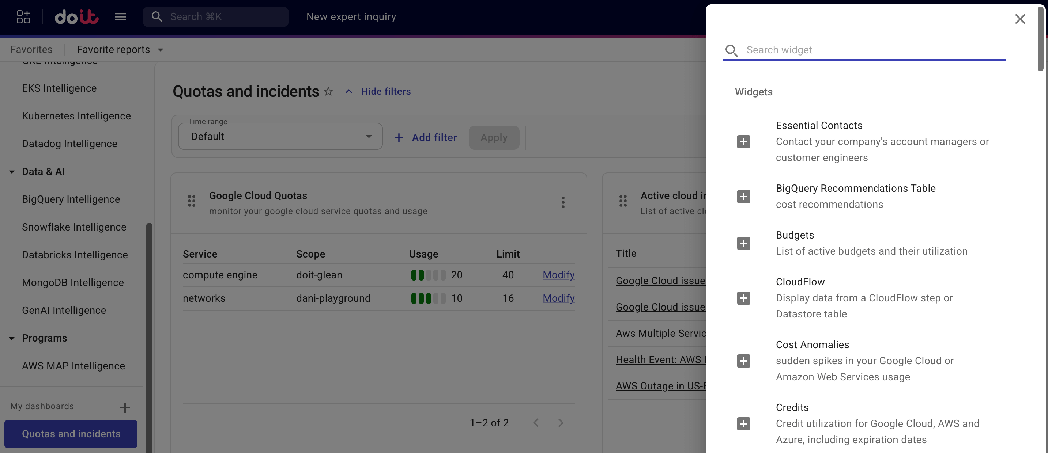Create a new dashboard next to My dashboards
Screen dimensions: 1048x453
[125, 407]
